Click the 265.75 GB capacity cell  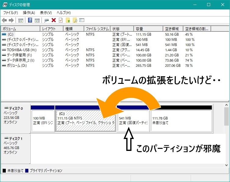tap(143, 66)
